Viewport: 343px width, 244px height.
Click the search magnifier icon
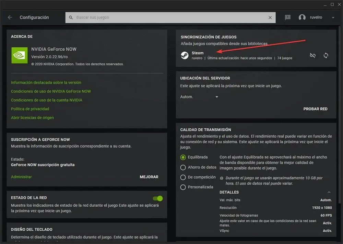71,17
